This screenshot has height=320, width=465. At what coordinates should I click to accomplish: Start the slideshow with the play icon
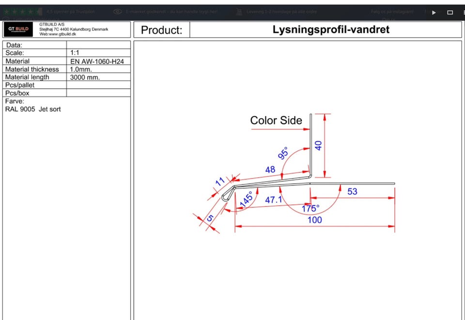click(434, 13)
